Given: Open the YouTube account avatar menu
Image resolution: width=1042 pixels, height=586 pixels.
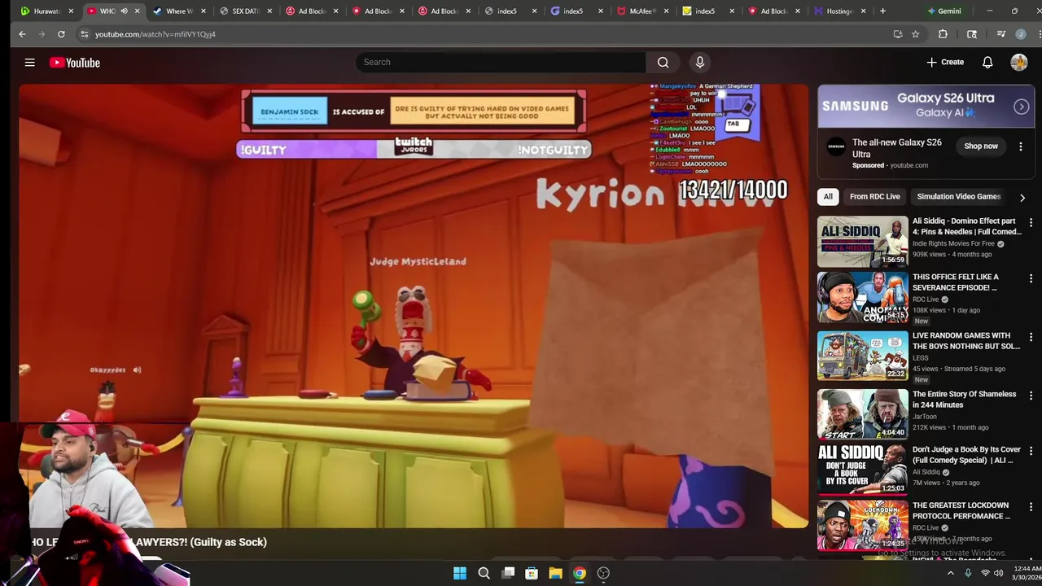Looking at the screenshot, I should (1019, 63).
